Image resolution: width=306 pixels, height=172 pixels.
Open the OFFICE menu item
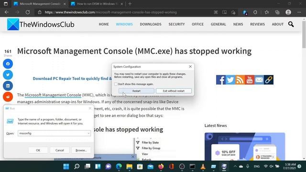click(x=197, y=24)
